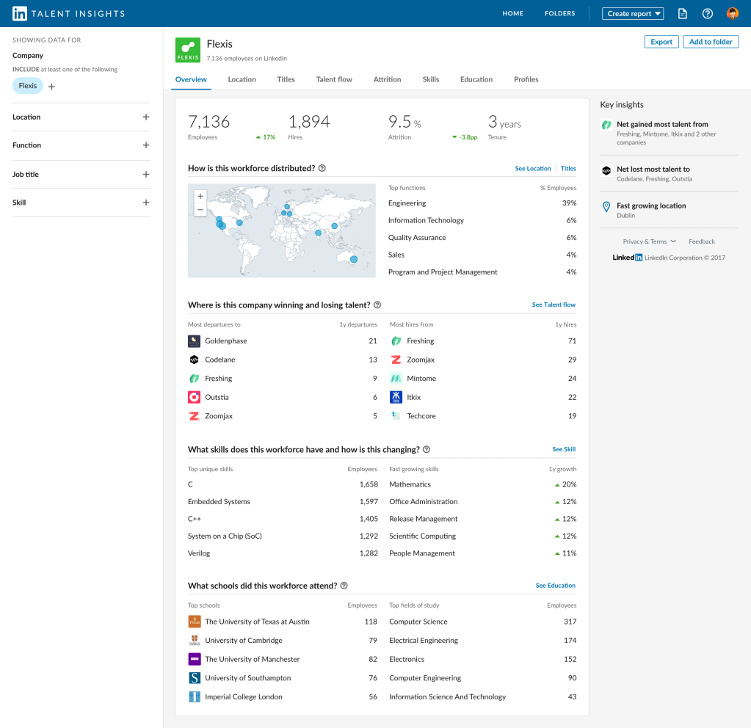Screen dimensions: 751x728
Task: Select the Flexis filter chip
Action: pos(27,85)
